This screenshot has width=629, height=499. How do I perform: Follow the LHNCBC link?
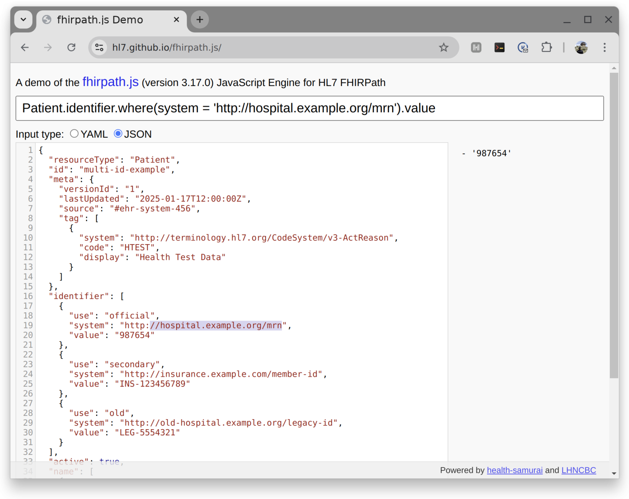click(x=578, y=470)
